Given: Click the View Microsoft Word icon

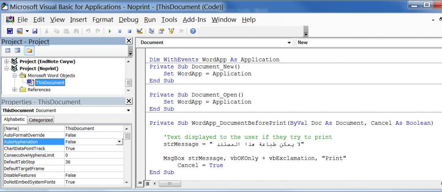Looking at the screenshot, I should 10,31.
